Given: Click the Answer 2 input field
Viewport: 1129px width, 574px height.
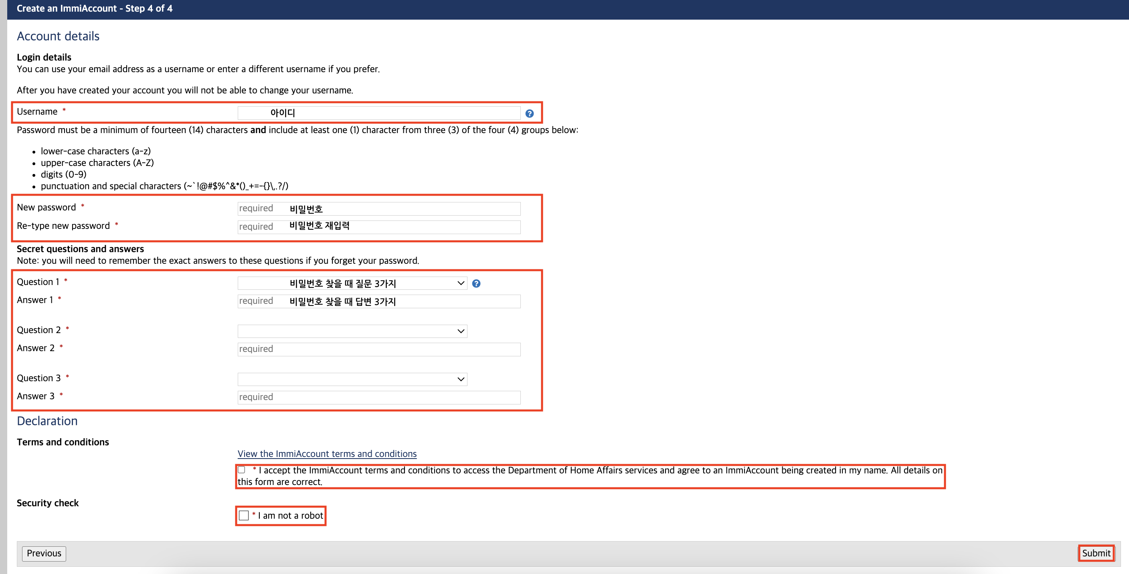Looking at the screenshot, I should coord(378,349).
